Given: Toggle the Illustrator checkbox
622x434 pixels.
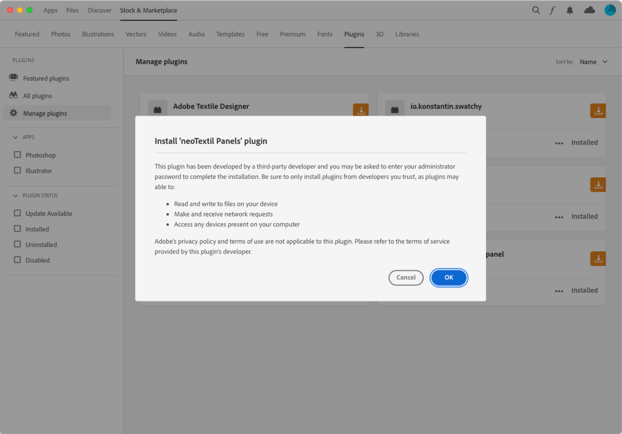Looking at the screenshot, I should pos(17,170).
